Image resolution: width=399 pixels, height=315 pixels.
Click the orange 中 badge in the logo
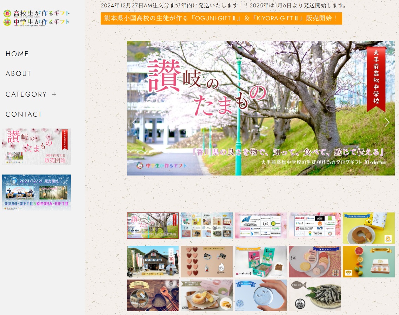pyautogui.click(x=7, y=22)
